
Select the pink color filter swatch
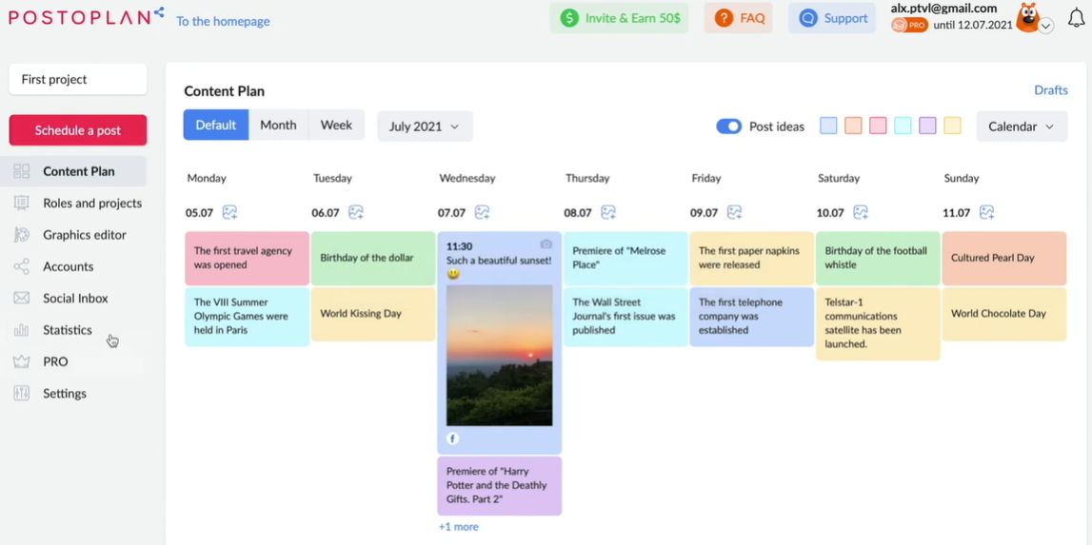click(x=878, y=127)
